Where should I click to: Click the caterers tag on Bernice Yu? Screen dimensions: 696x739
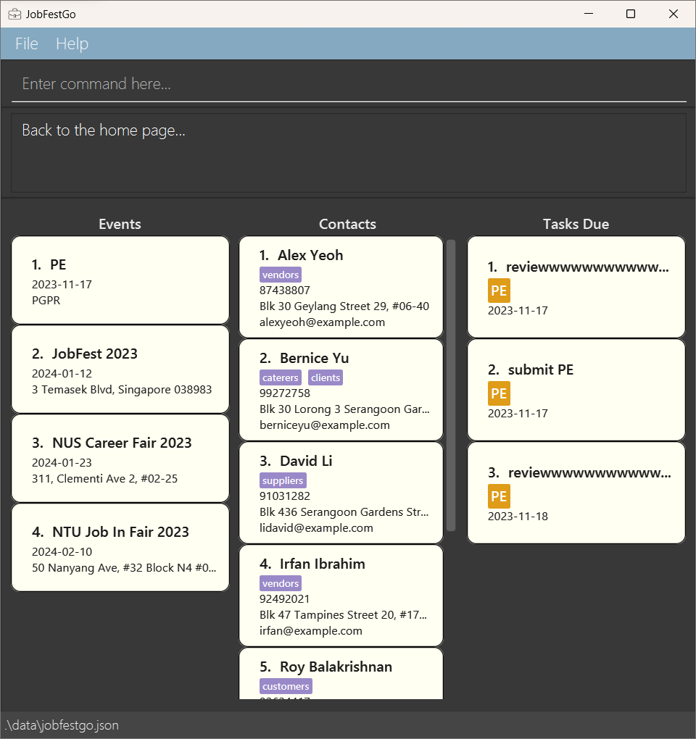click(x=281, y=377)
